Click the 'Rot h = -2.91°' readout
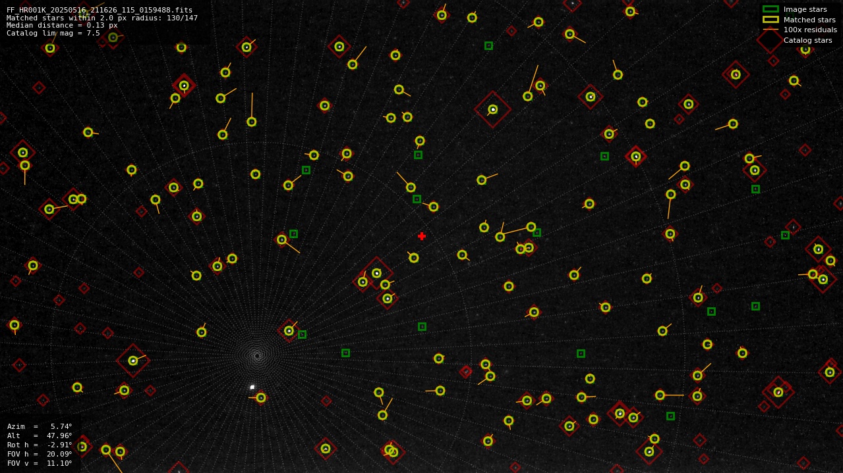This screenshot has width=843, height=473. coord(40,445)
